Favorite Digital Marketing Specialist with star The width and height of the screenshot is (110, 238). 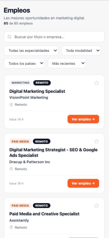click(x=96, y=83)
